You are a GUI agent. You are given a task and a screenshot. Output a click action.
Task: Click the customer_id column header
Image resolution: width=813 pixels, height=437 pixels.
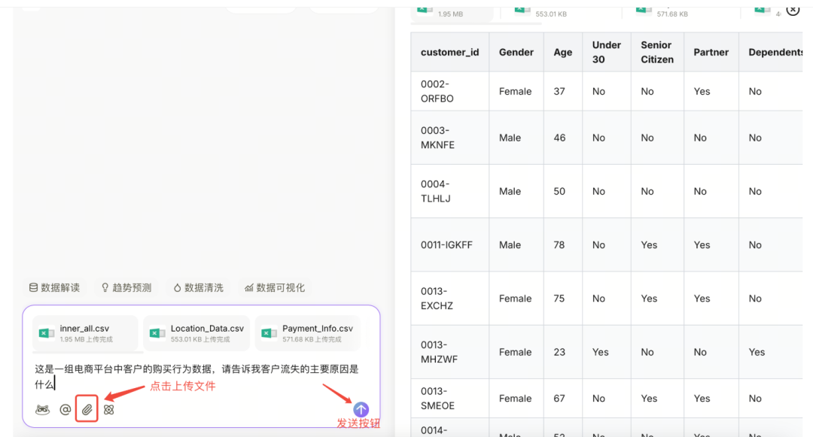450,52
